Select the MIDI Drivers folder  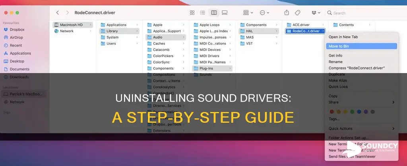pyautogui.click(x=212, y=56)
